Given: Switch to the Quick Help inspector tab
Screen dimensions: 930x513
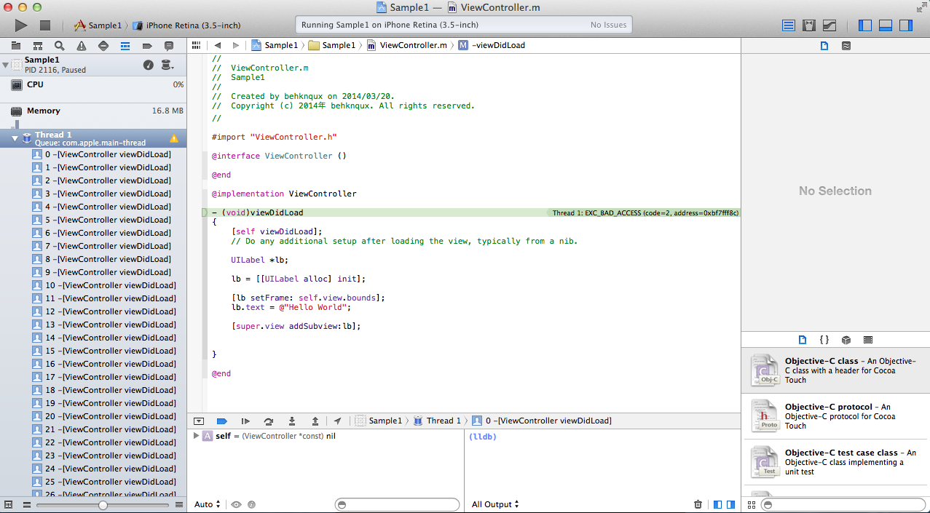Looking at the screenshot, I should [846, 45].
